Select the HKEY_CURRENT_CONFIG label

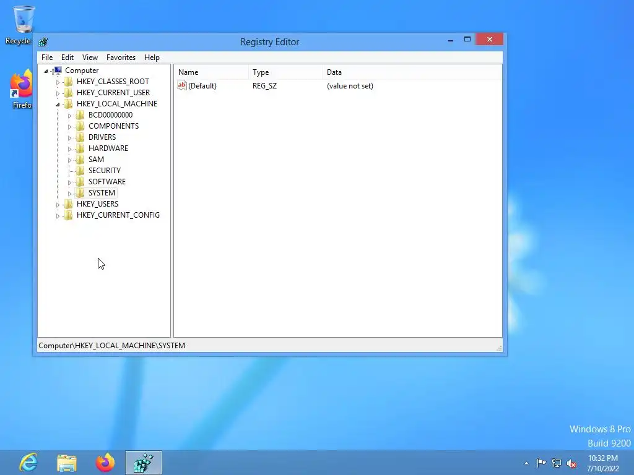[x=118, y=215]
